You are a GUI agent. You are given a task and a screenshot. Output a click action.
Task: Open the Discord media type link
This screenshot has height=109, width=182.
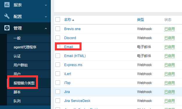coord(70,38)
